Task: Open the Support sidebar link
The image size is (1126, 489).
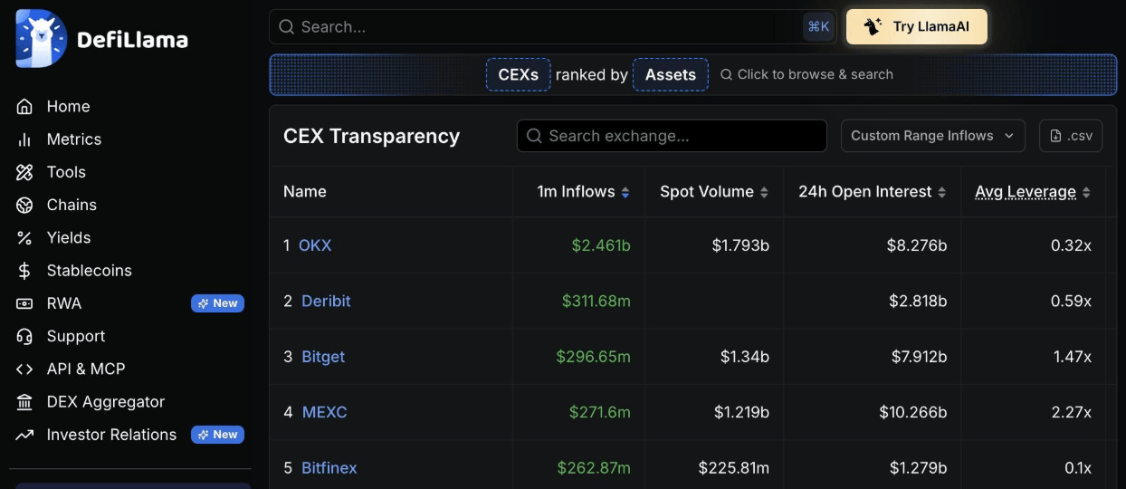Action: 76,336
